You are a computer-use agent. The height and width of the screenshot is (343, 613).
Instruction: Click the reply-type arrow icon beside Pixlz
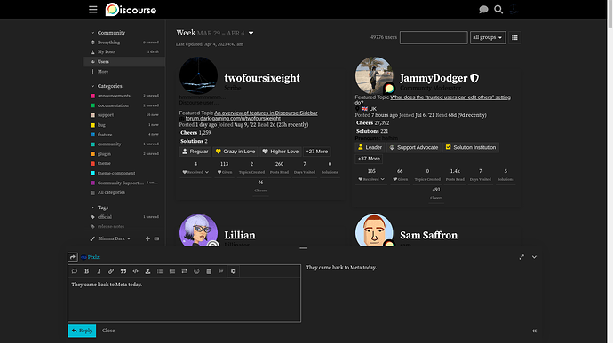pyautogui.click(x=72, y=257)
